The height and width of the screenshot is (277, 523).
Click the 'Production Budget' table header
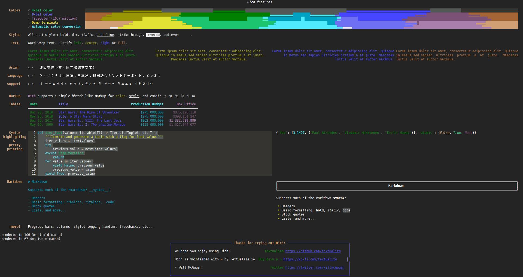(147, 104)
